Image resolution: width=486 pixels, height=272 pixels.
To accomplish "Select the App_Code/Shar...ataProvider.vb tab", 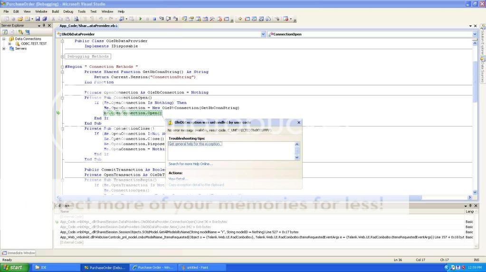I will (x=88, y=26).
